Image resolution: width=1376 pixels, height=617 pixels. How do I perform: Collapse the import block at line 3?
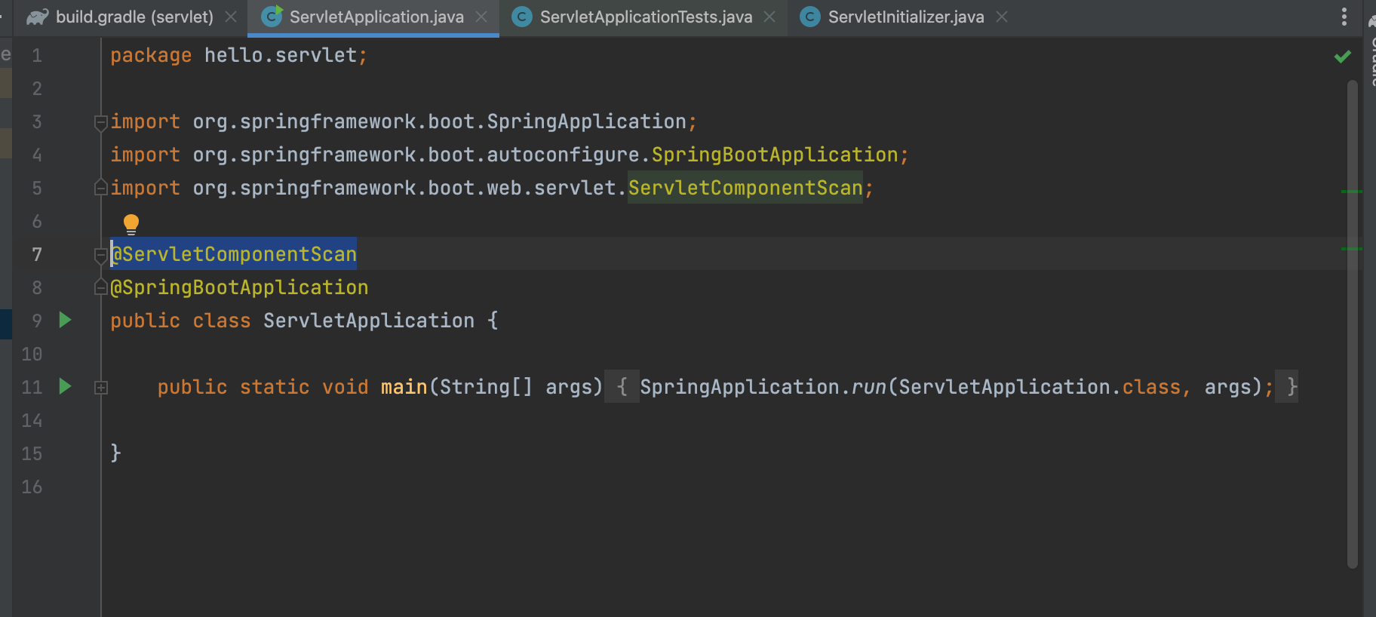tap(100, 122)
